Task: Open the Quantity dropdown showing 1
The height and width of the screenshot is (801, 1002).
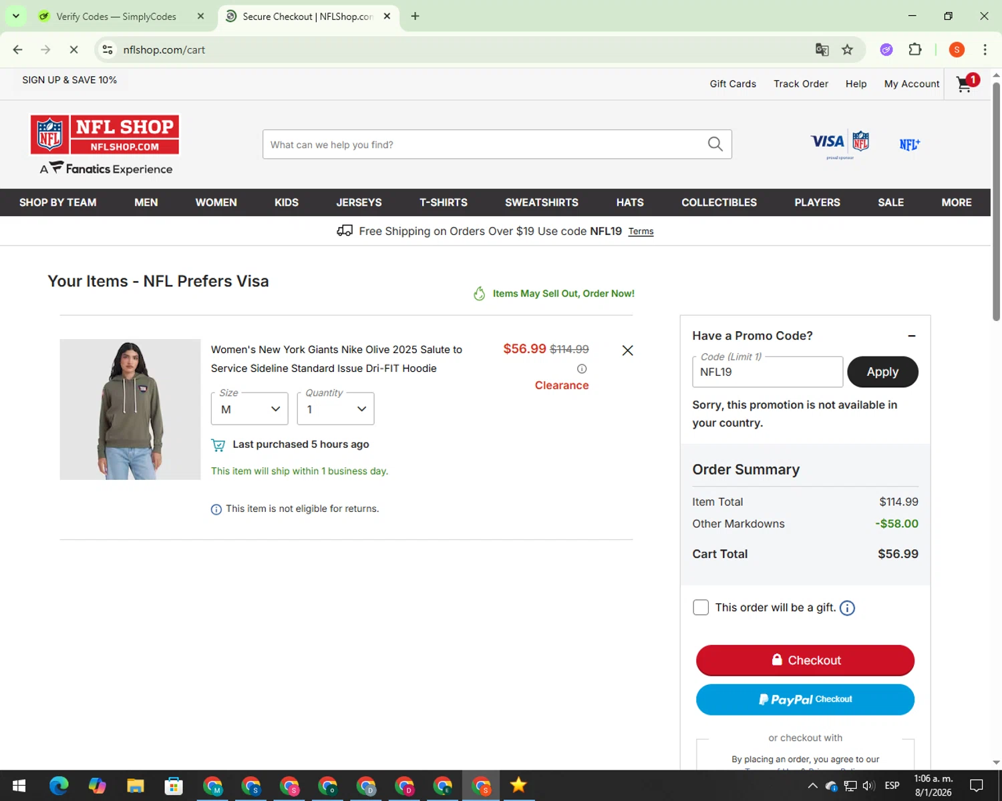Action: pyautogui.click(x=335, y=409)
